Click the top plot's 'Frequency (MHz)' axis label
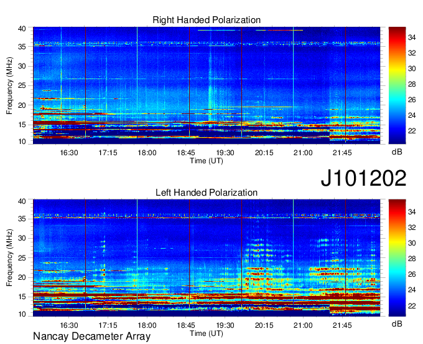This screenshot has width=423, height=344. coord(9,85)
